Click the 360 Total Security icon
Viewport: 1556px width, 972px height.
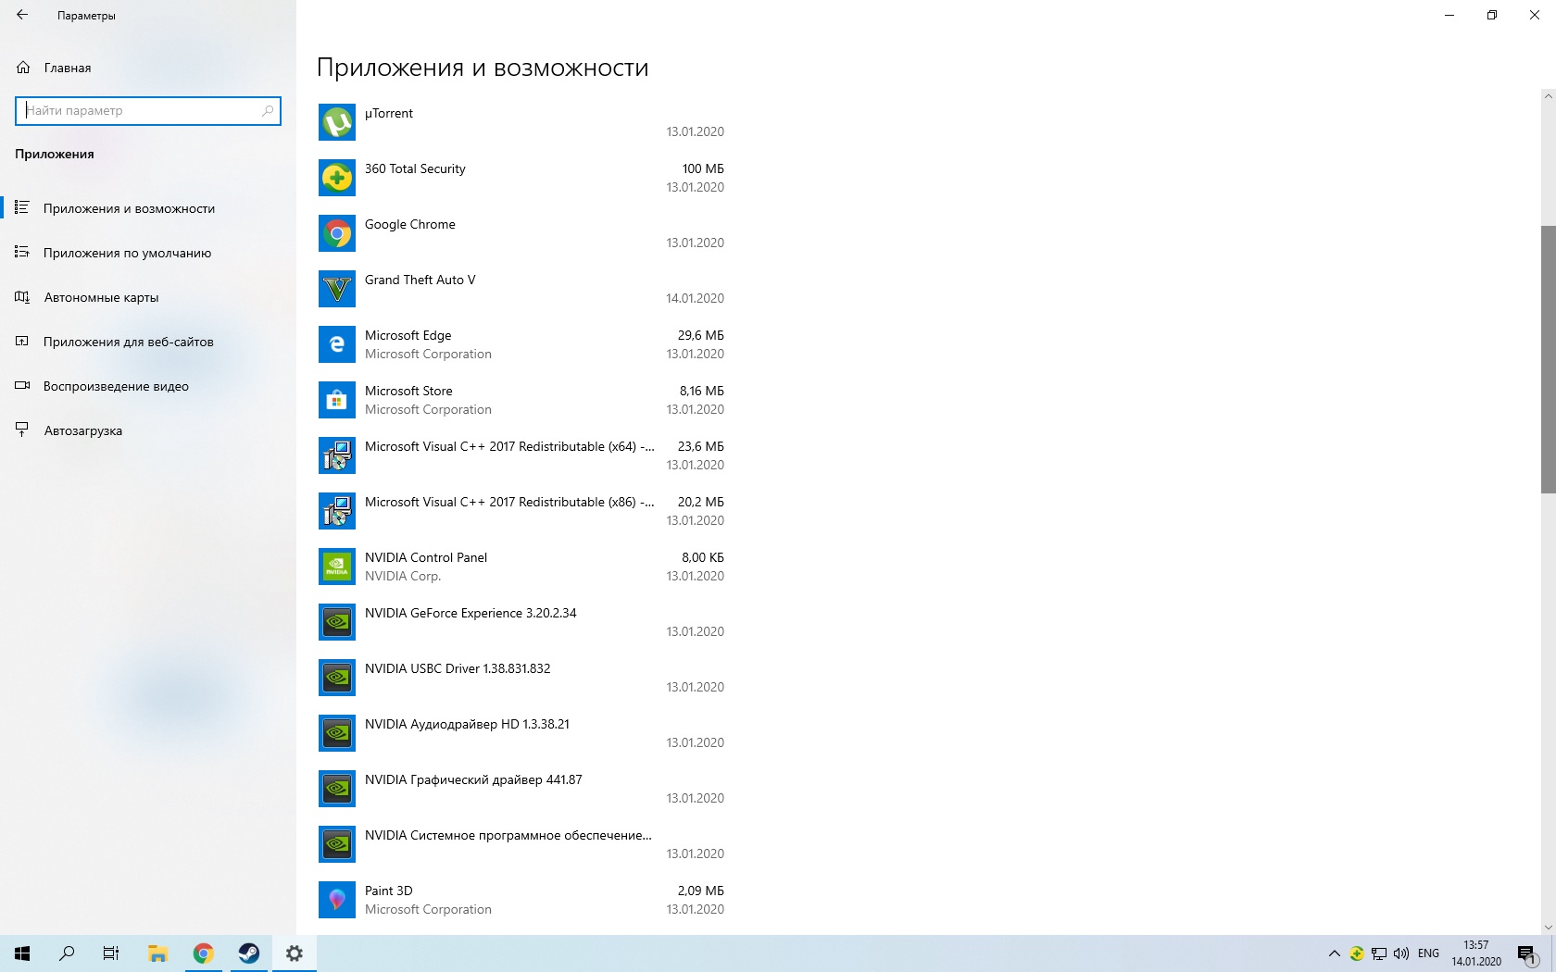pyautogui.click(x=337, y=178)
